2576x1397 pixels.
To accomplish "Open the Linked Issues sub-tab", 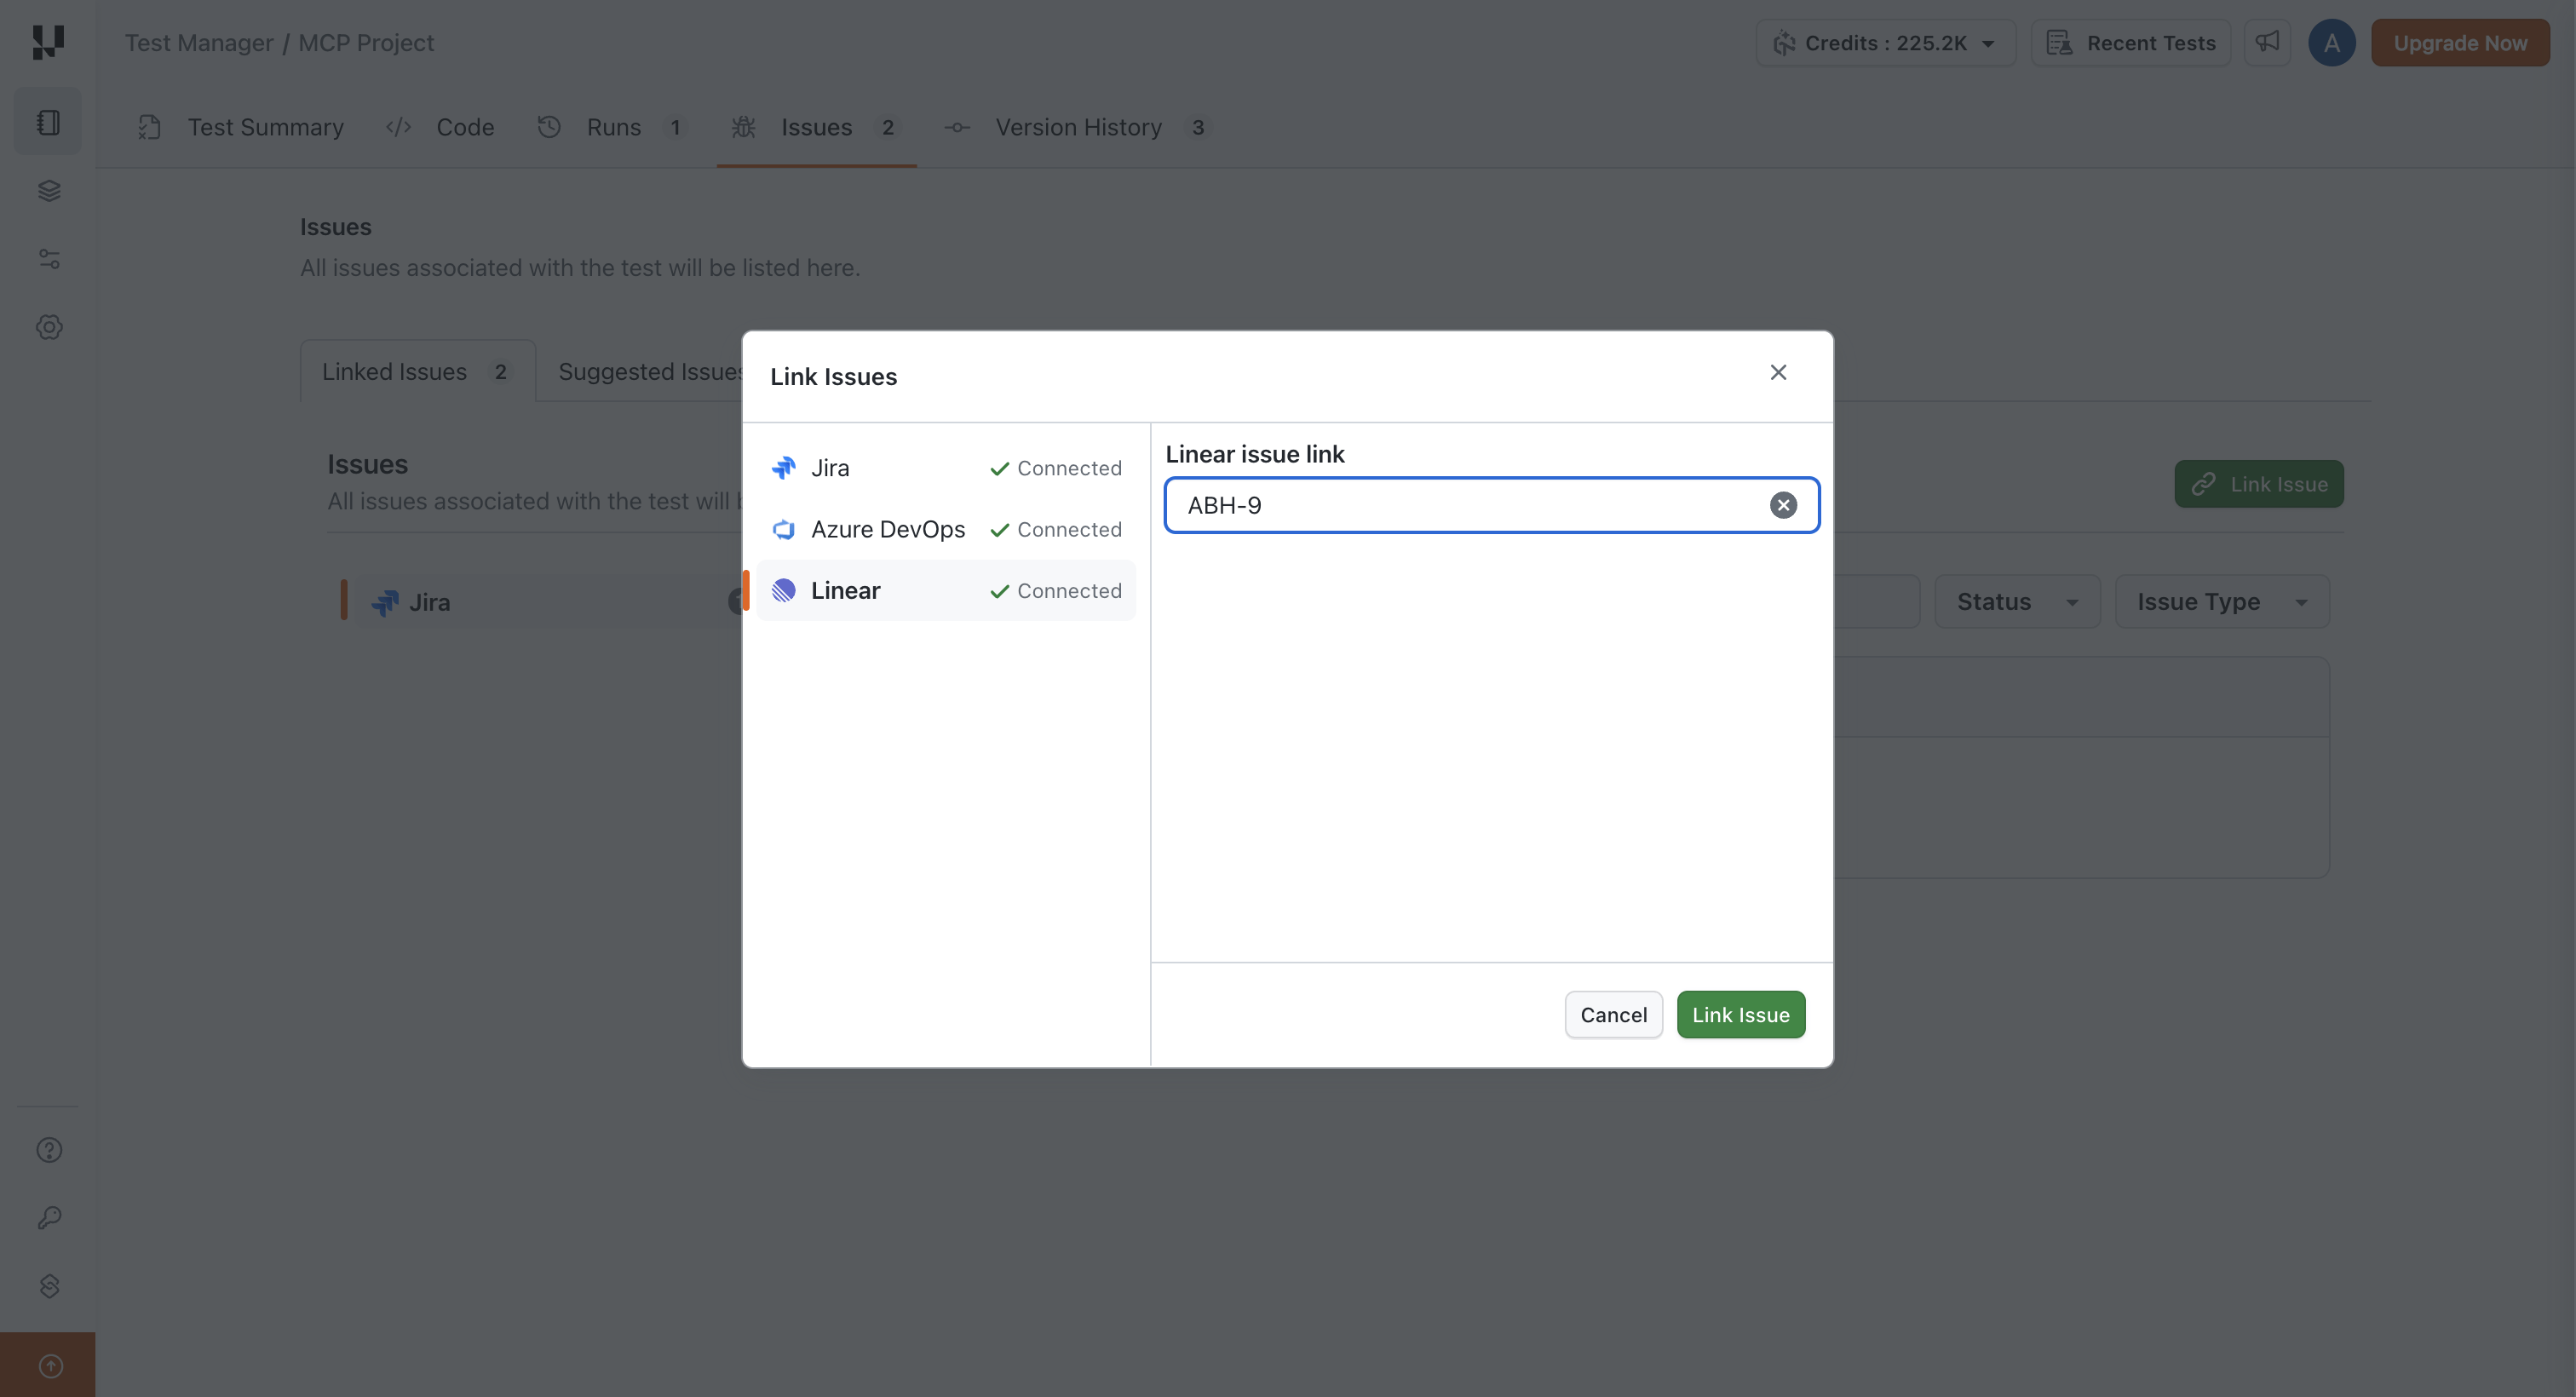I will [417, 372].
